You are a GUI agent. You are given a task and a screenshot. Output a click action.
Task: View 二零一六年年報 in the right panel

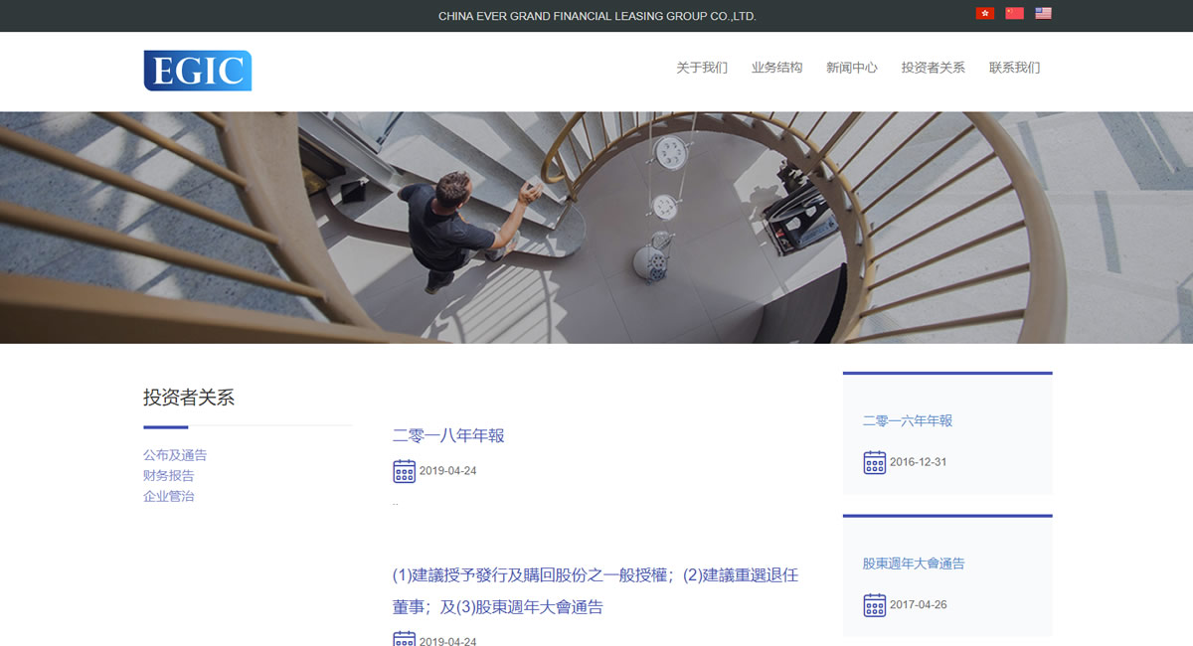[907, 420]
